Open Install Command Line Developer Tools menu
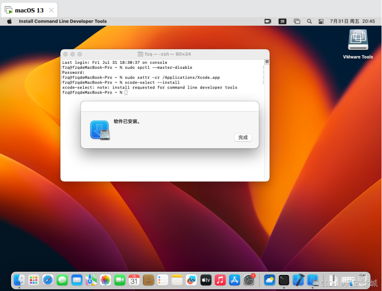Screen dimensions: 382x291 [63, 21]
